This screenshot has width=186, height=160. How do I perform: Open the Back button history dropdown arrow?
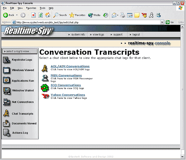click(17, 15)
